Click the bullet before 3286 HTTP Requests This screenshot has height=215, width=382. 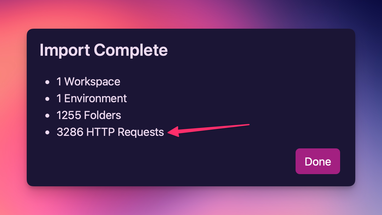(x=47, y=133)
